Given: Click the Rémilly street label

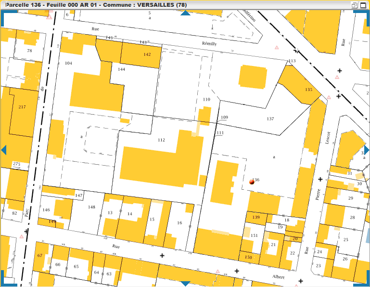Looking at the screenshot, I should (209, 43).
